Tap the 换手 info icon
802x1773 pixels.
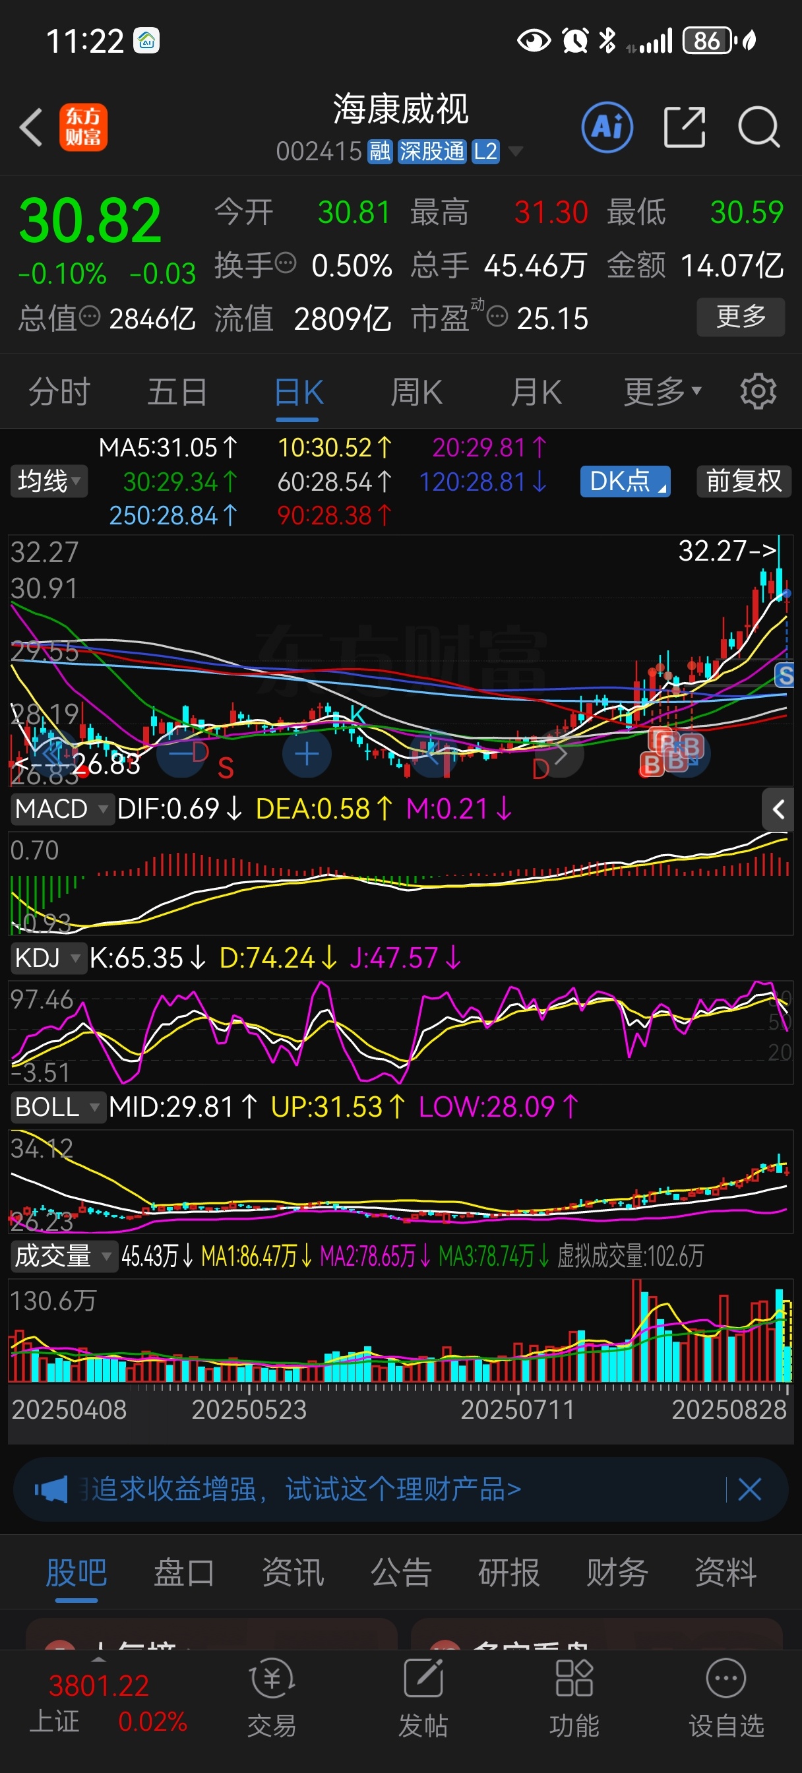tap(286, 263)
